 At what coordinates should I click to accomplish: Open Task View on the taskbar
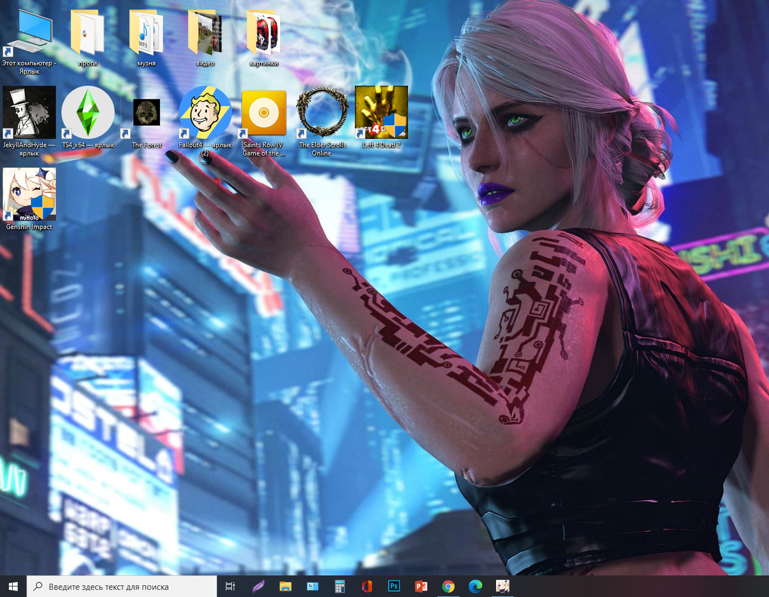231,586
